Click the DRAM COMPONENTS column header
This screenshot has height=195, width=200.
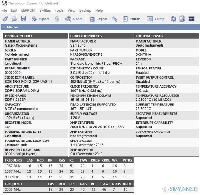[101, 36]
